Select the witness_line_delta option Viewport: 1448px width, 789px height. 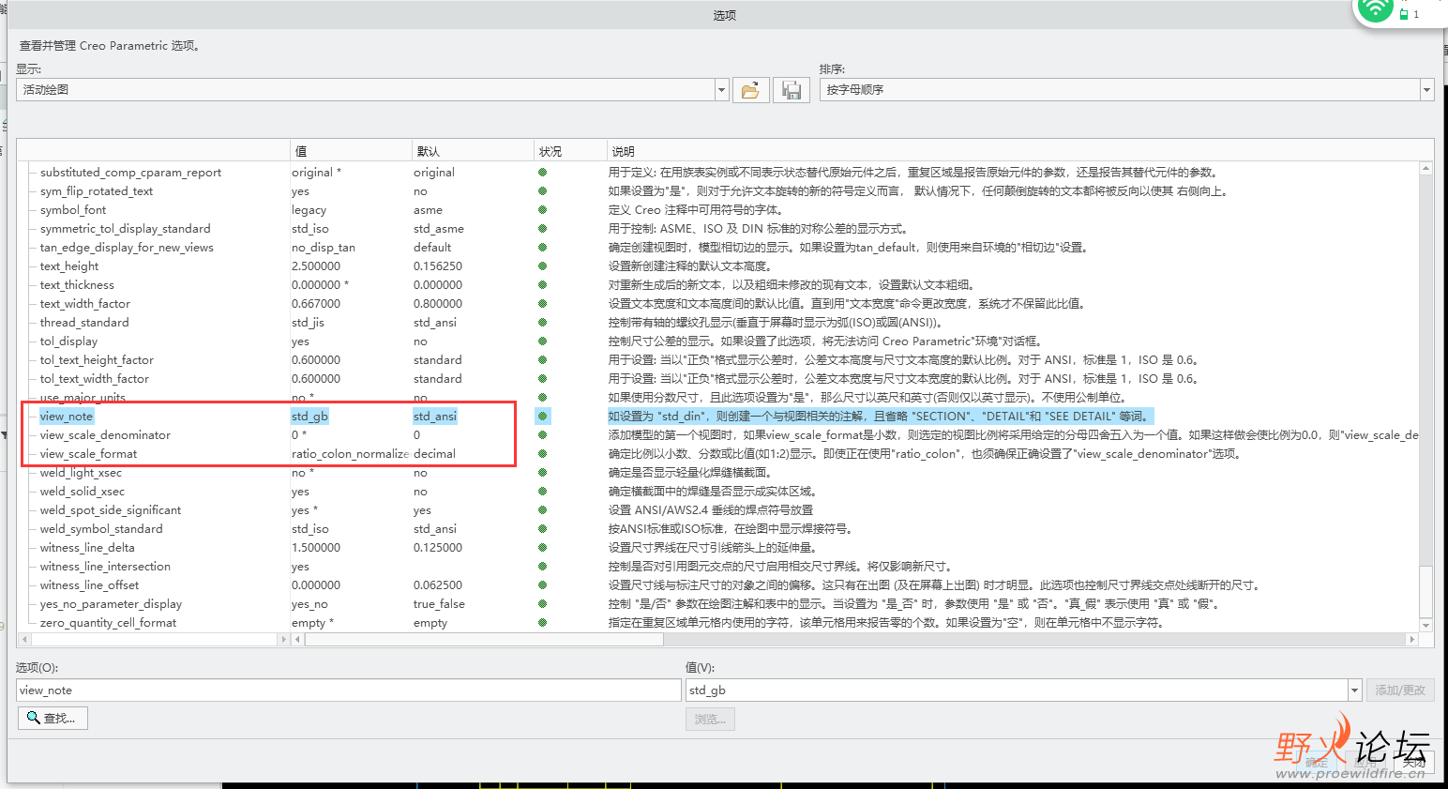tap(87, 547)
